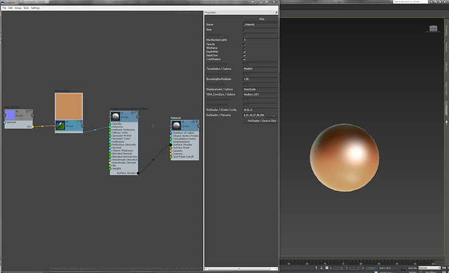Viewport: 449px width, 273px height.
Task: Disable the CastShadow checkbox
Action: 245,59
